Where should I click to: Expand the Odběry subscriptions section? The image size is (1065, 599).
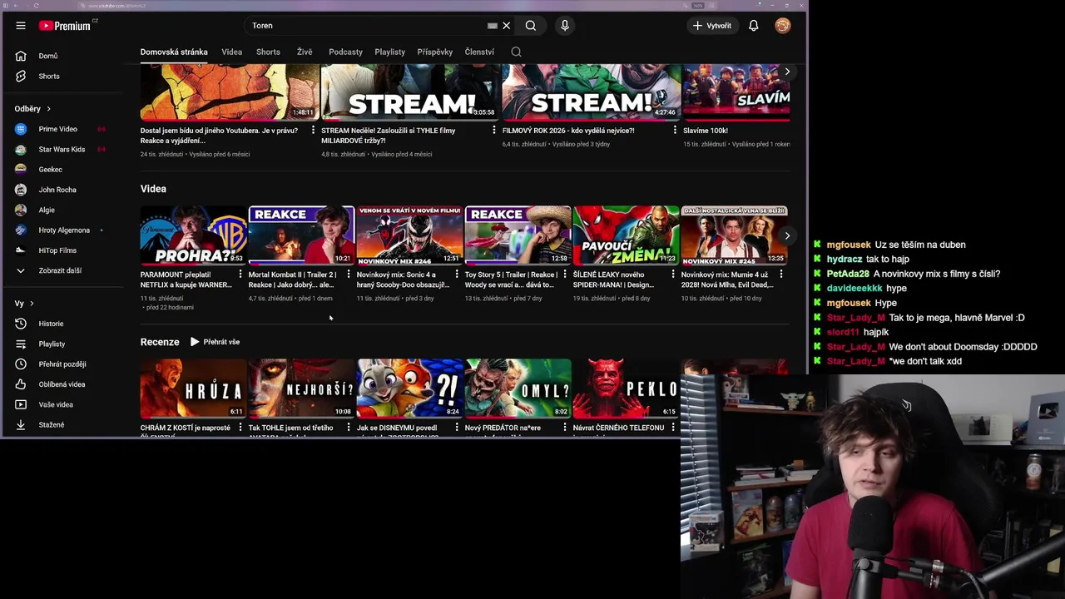pyautogui.click(x=32, y=109)
